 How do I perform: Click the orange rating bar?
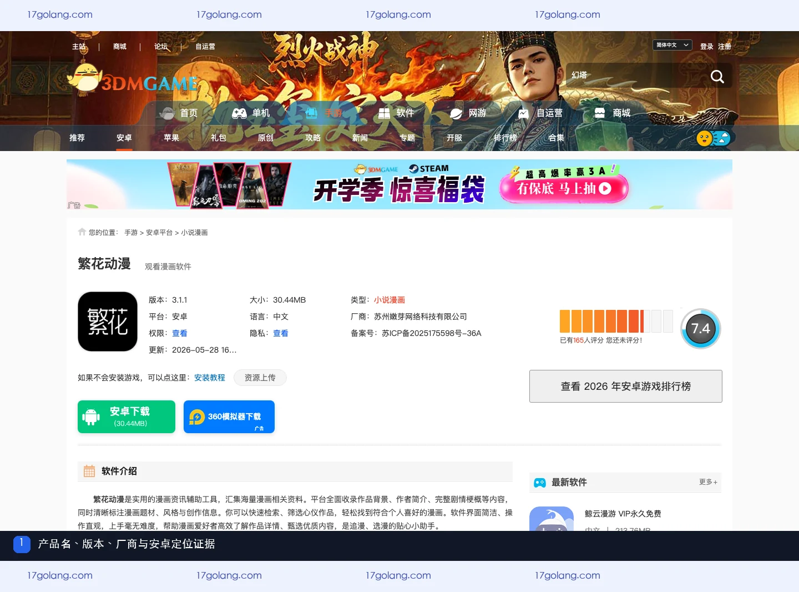tap(616, 321)
